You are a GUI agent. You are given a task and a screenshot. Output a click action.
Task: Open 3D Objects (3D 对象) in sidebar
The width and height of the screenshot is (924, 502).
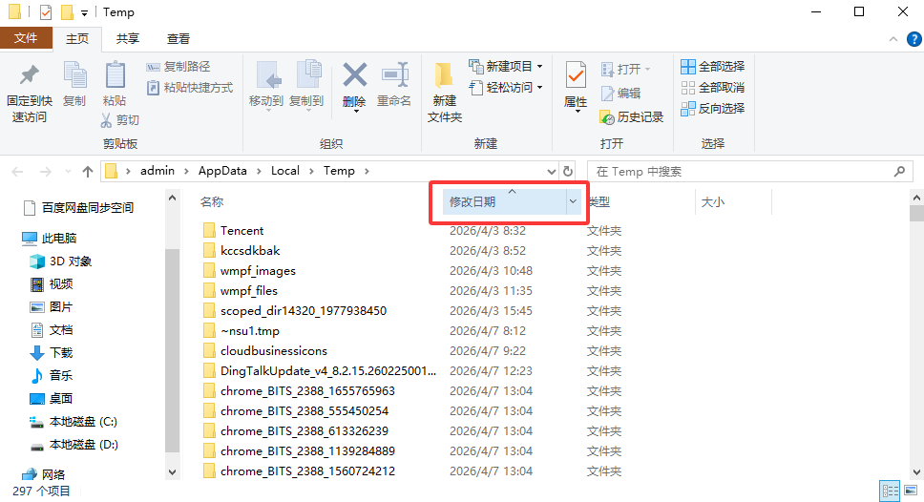tap(60, 261)
